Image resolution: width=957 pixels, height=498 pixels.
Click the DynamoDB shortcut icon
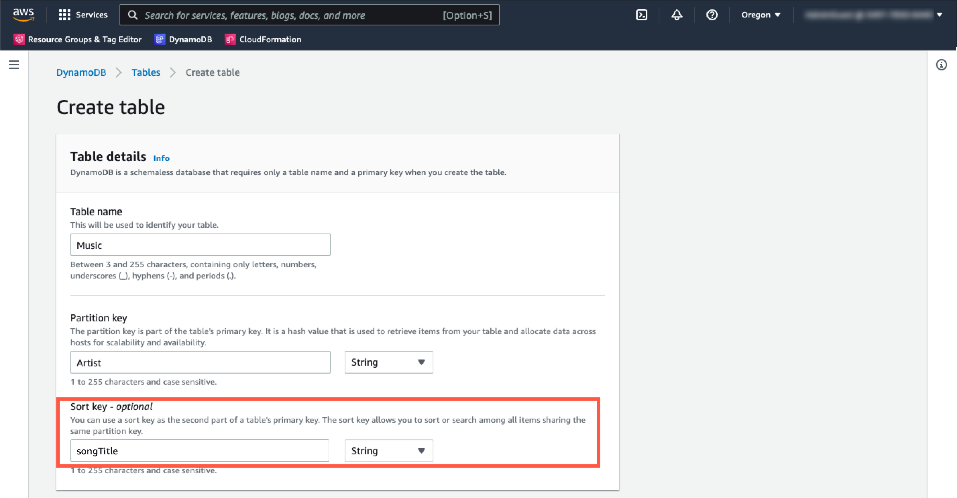click(x=160, y=39)
